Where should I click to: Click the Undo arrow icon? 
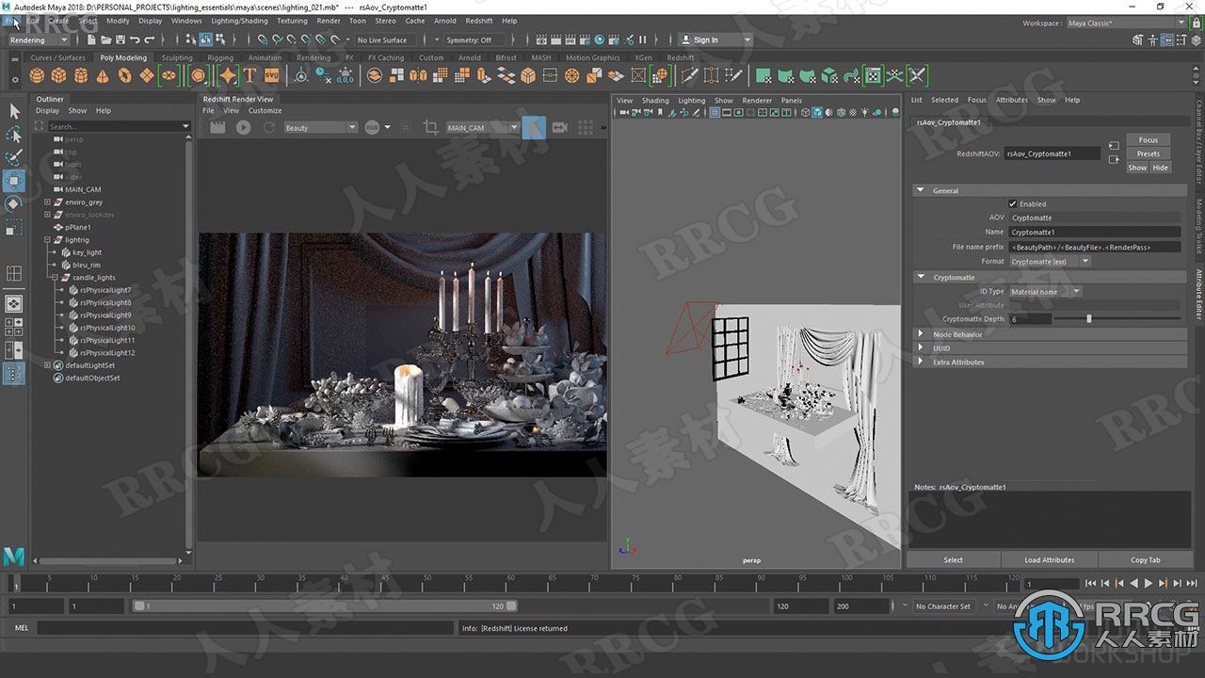pyautogui.click(x=135, y=40)
